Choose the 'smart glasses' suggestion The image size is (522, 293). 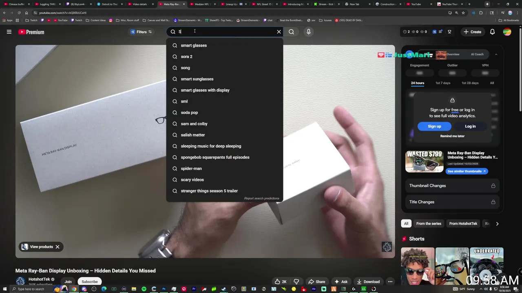224,46
